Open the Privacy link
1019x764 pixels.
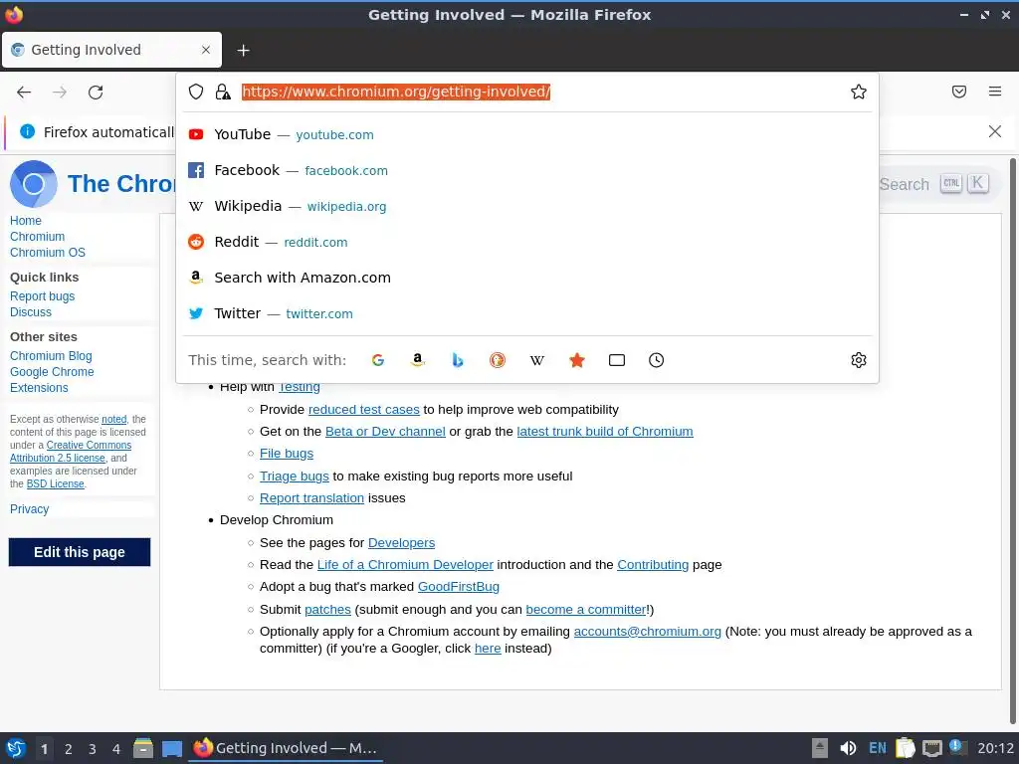(x=29, y=509)
